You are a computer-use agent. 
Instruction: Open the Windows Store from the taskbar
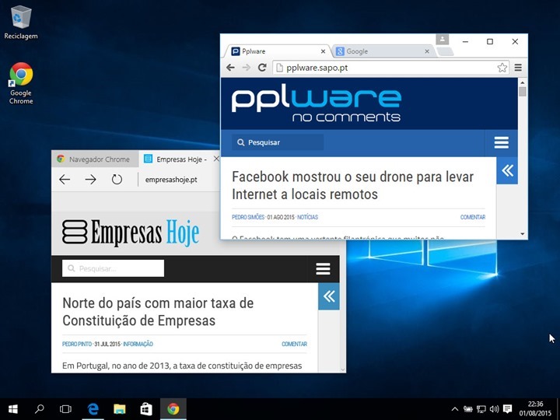(146, 409)
